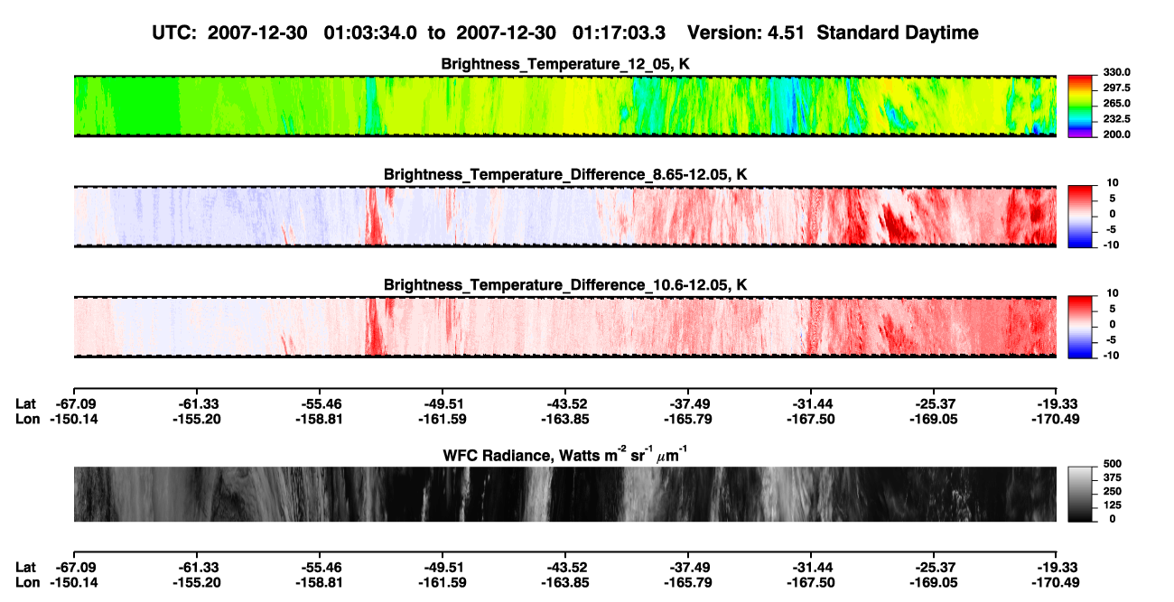1174x602 pixels.
Task: Click the 'Lat' label on the axis above the WFC panel
Action: pyautogui.click(x=26, y=403)
